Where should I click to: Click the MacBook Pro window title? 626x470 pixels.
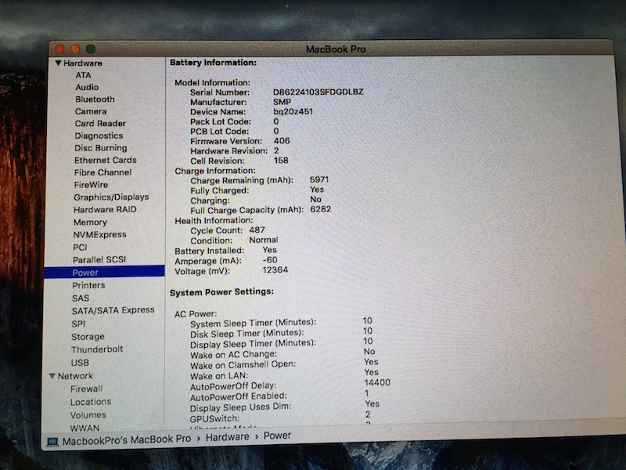[336, 49]
